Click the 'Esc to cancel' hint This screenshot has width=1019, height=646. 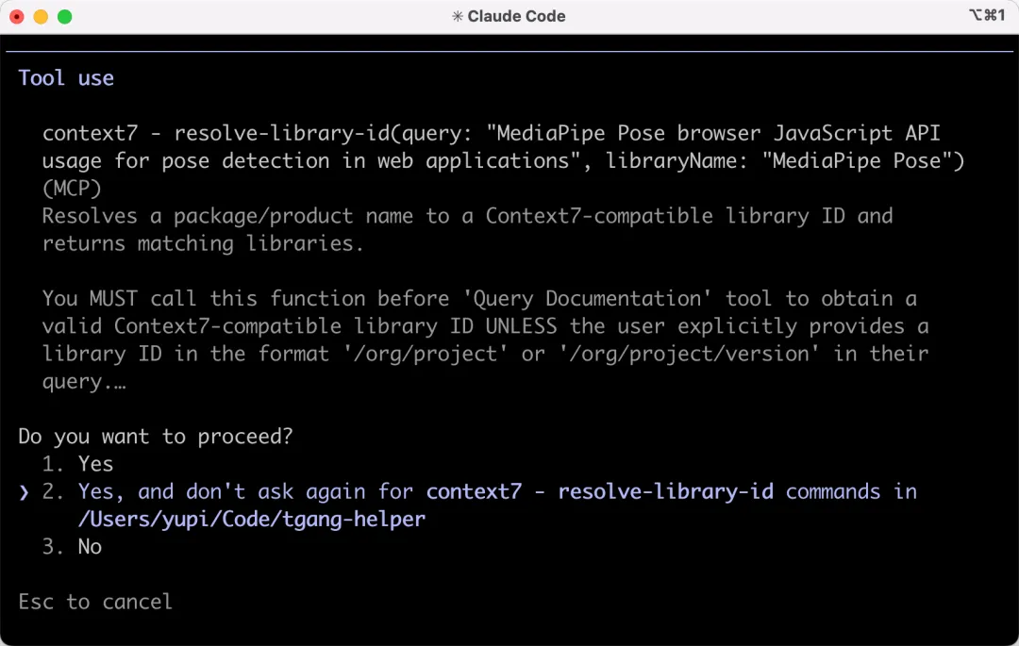coord(95,602)
